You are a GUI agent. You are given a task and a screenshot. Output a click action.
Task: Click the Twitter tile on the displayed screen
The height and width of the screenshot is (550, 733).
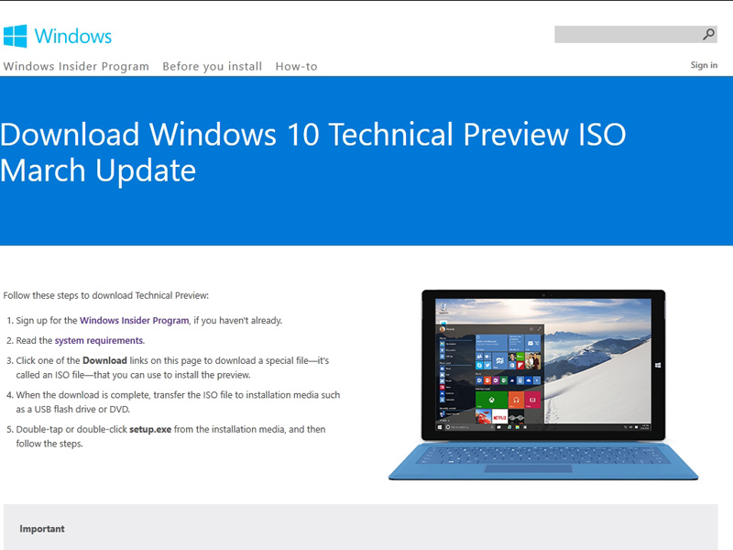pyautogui.click(x=487, y=364)
